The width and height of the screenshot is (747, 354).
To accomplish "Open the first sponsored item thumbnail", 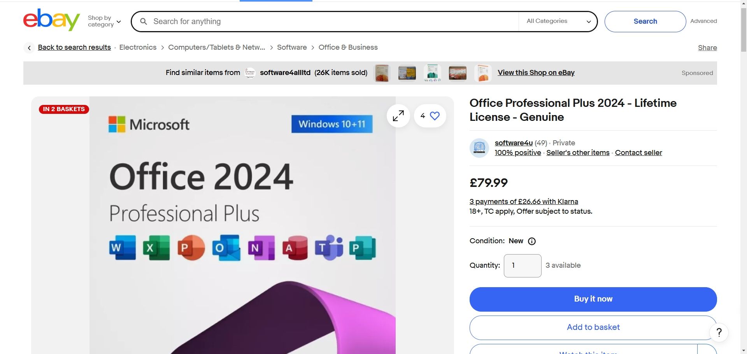I will (x=382, y=73).
